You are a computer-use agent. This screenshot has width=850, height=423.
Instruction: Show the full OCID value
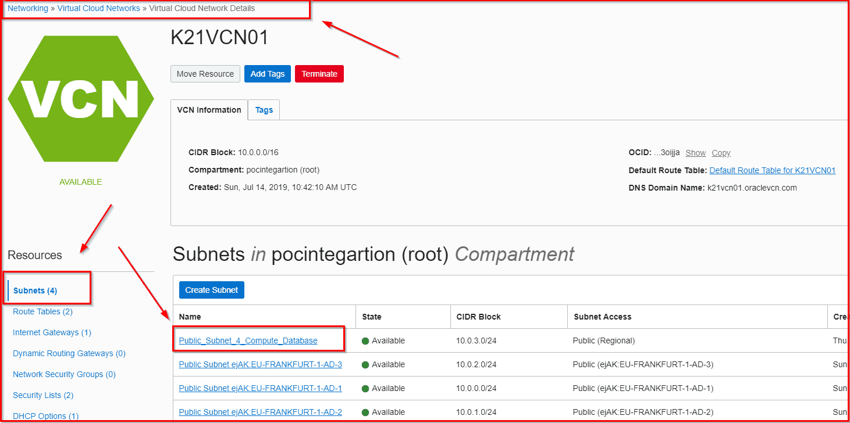695,152
